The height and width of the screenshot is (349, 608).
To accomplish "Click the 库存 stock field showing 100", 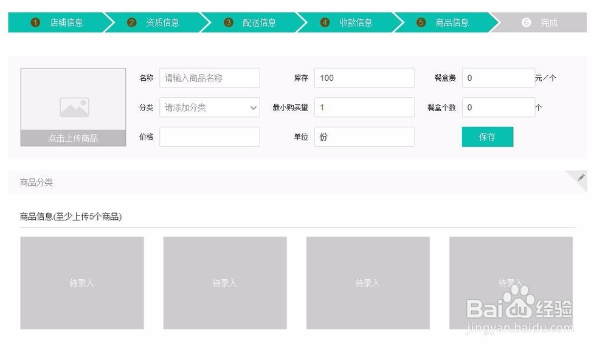I will tap(364, 78).
